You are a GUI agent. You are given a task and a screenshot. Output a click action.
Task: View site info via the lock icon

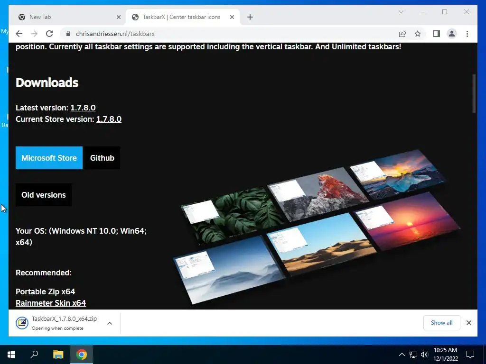pos(68,34)
